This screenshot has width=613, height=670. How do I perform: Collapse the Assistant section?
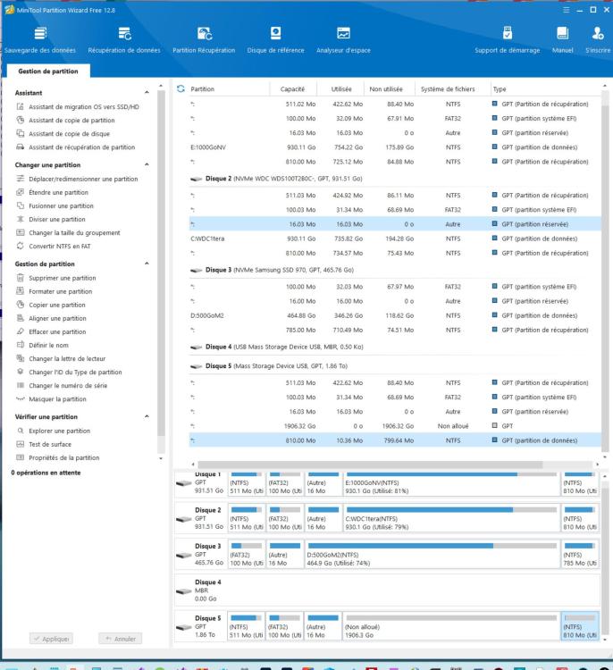147,92
